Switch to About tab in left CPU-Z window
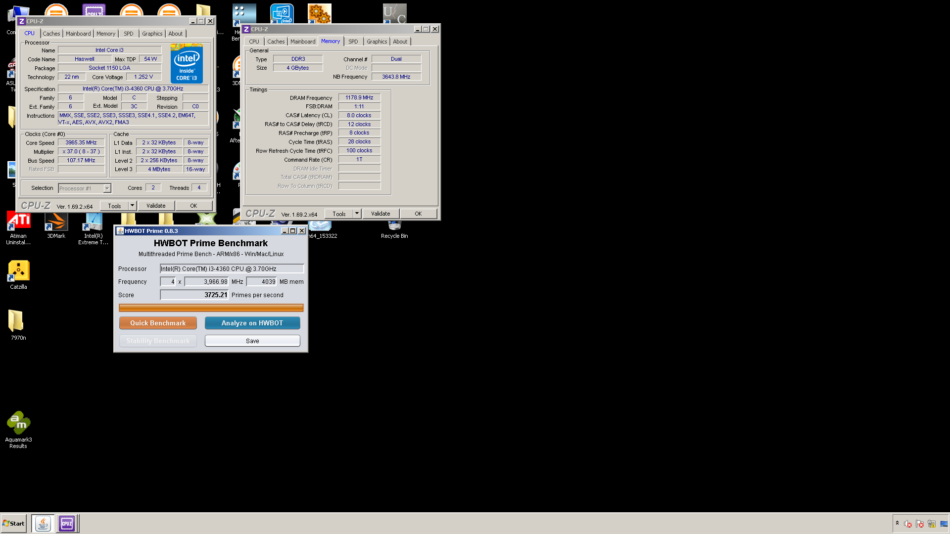This screenshot has height=534, width=950. (x=176, y=34)
